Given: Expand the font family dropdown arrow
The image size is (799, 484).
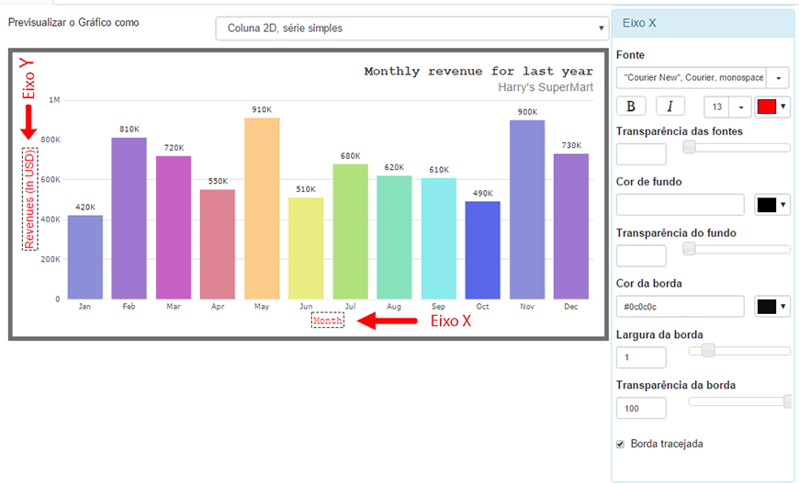Looking at the screenshot, I should tap(778, 78).
